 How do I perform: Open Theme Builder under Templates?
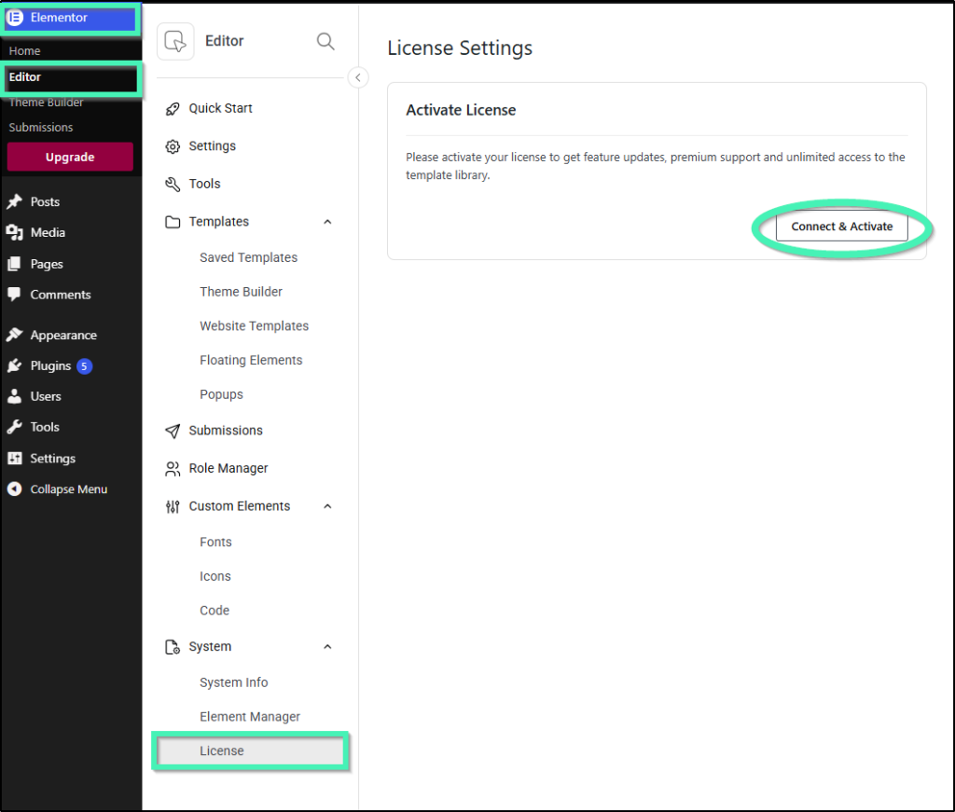[x=242, y=292]
